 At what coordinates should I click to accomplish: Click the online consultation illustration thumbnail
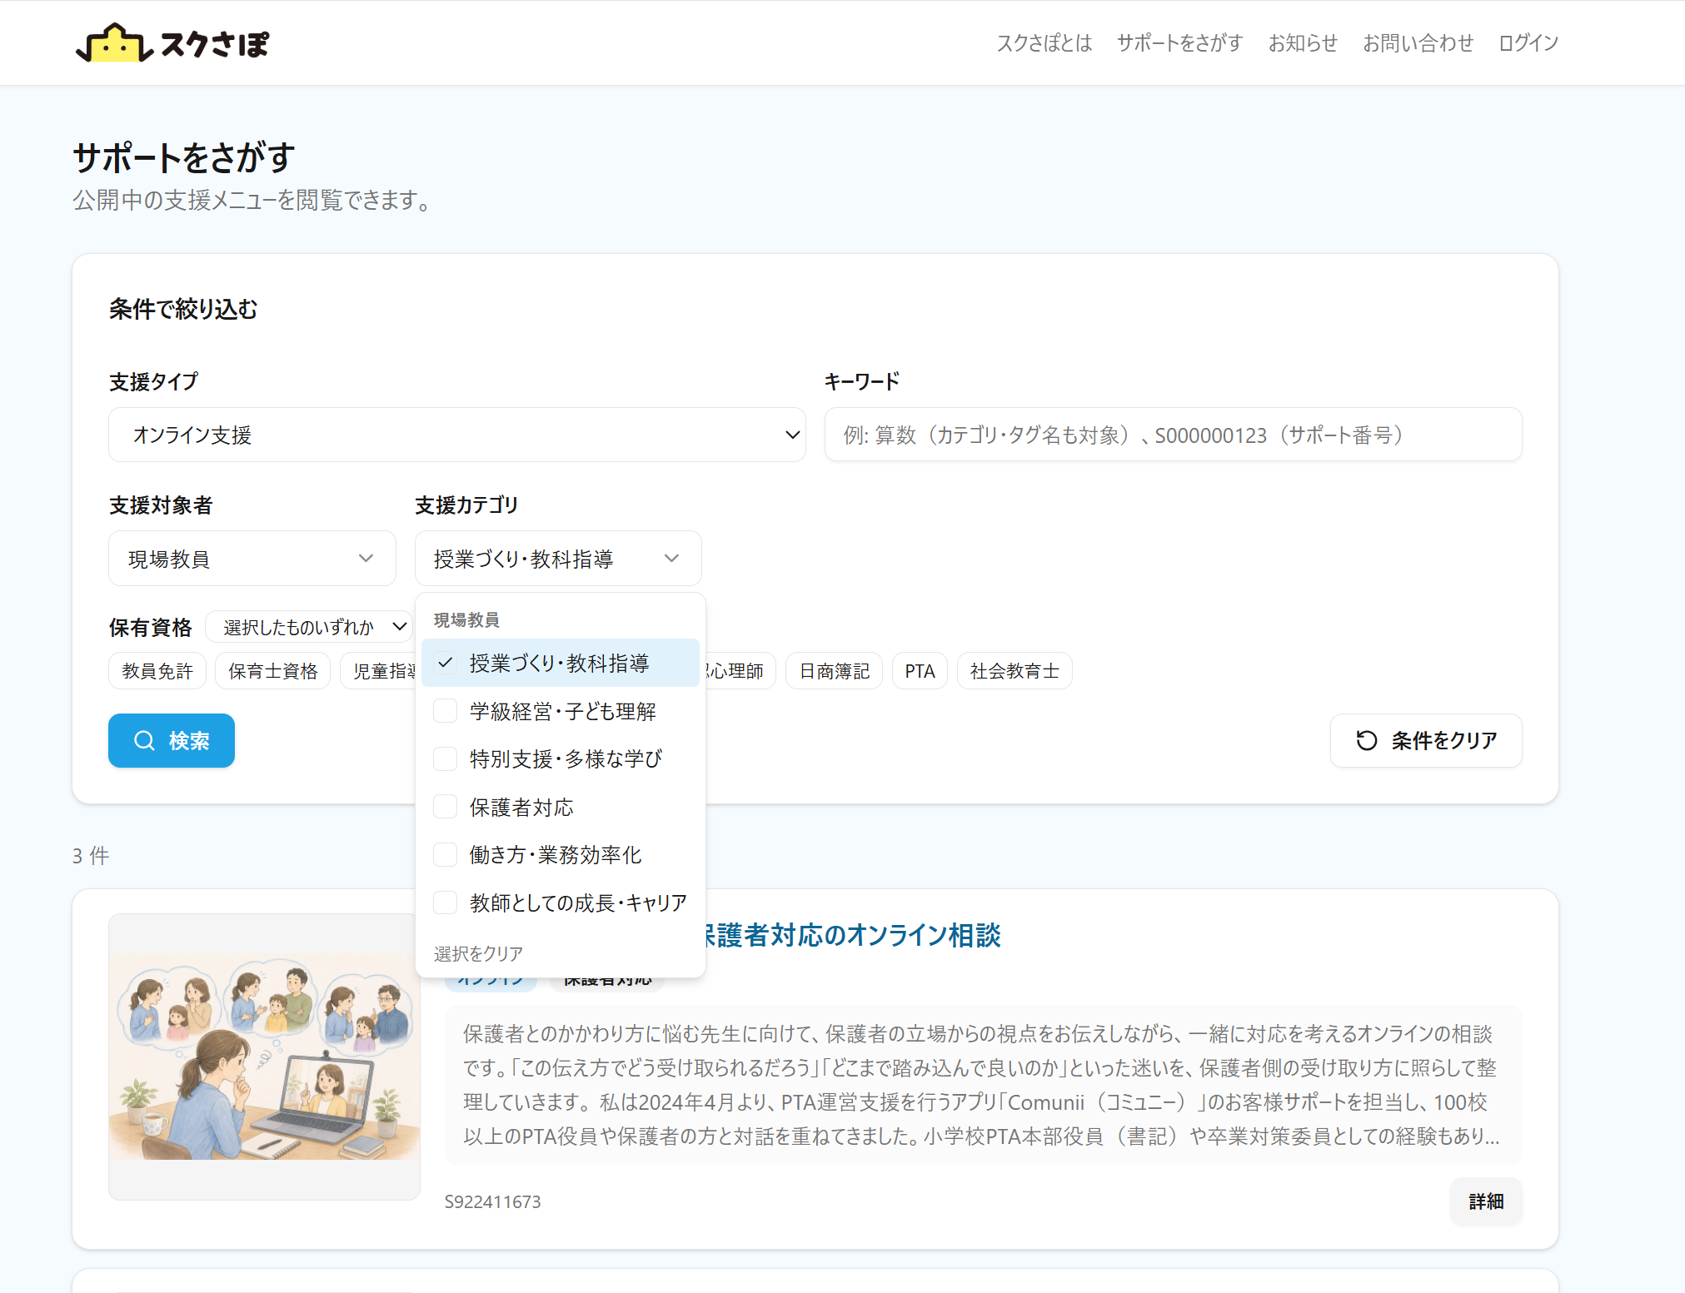[x=265, y=1057]
